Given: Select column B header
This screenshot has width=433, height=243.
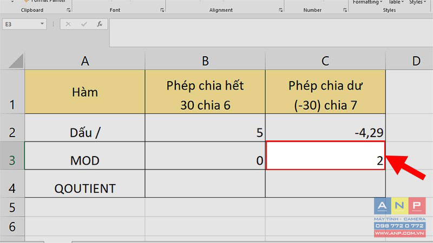Looking at the screenshot, I should [x=205, y=61].
